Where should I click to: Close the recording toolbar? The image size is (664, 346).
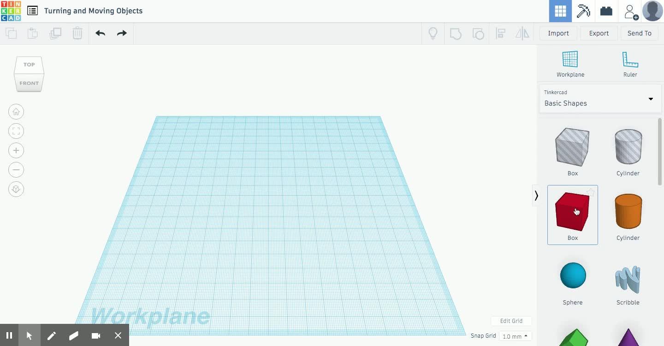pos(118,335)
